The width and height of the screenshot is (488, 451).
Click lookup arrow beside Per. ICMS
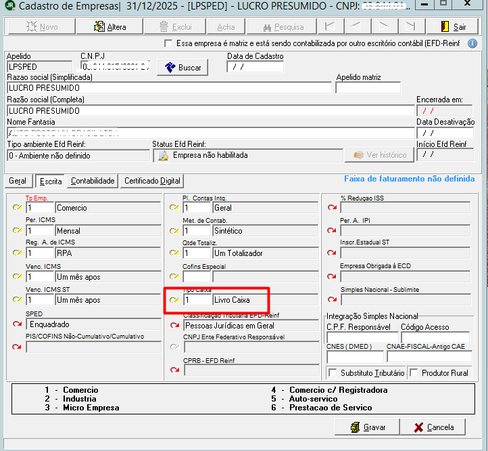pyautogui.click(x=18, y=230)
